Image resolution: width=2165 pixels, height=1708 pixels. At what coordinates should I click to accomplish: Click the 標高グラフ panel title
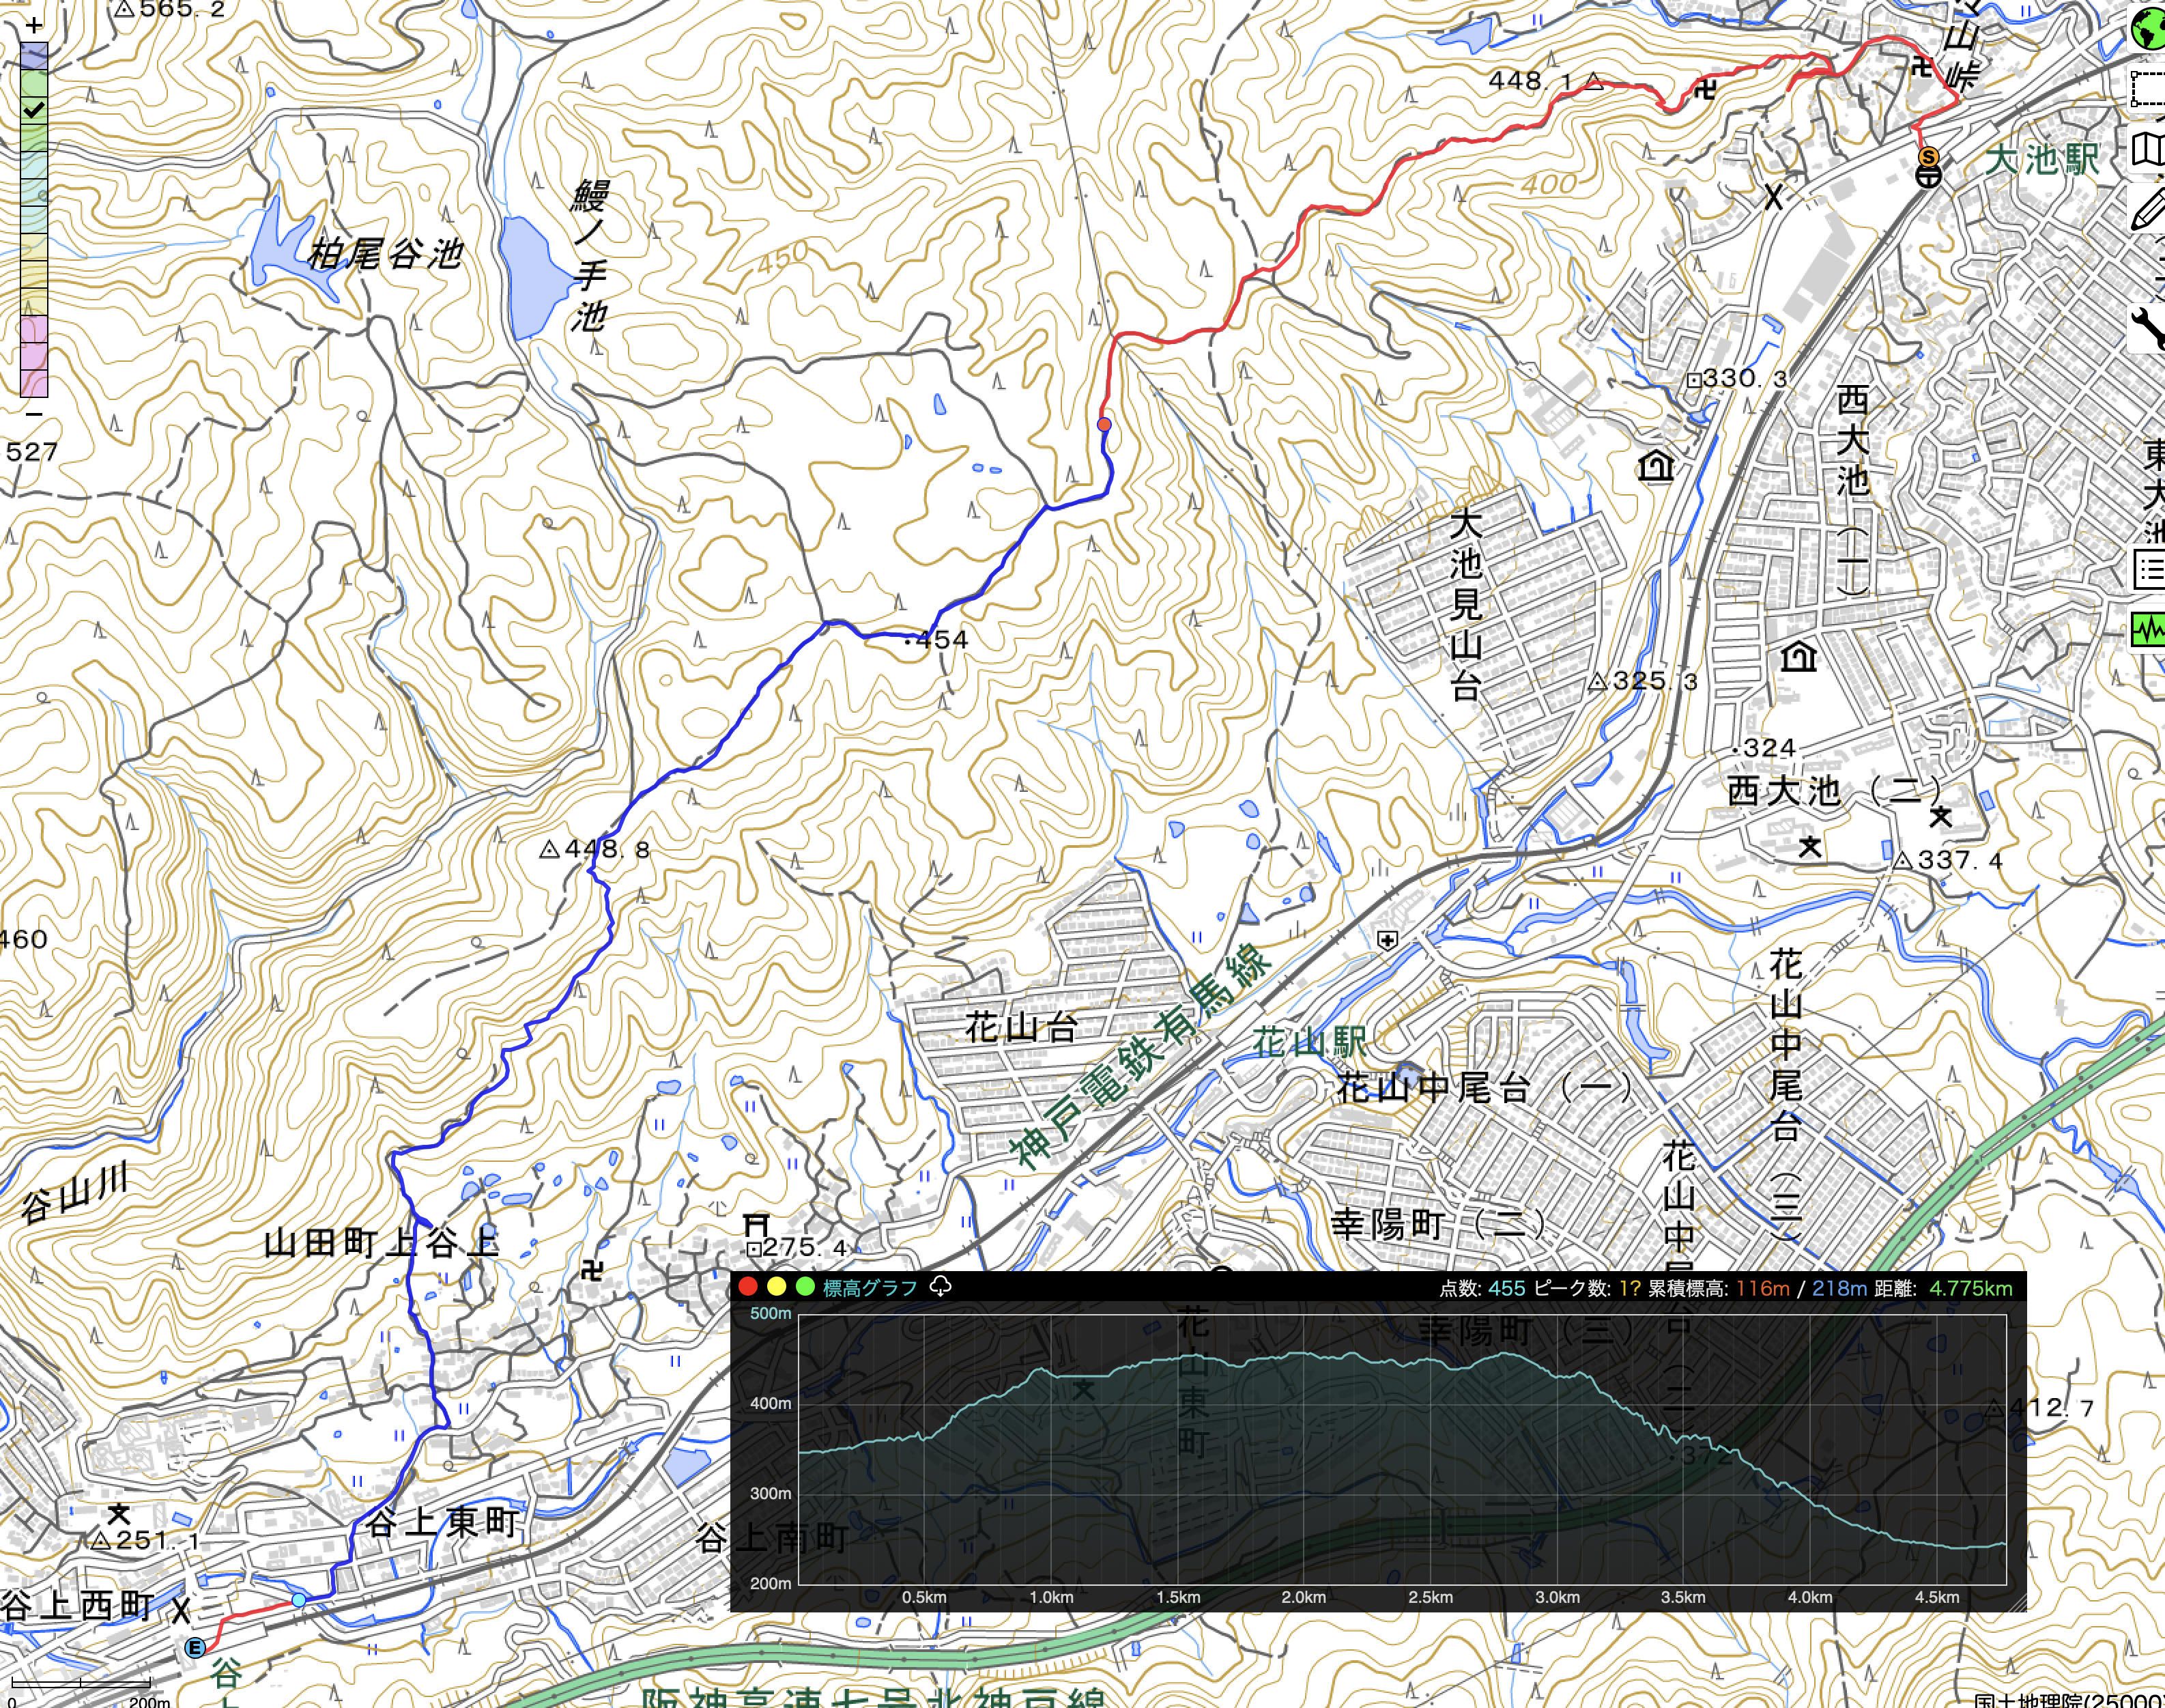[x=870, y=1288]
